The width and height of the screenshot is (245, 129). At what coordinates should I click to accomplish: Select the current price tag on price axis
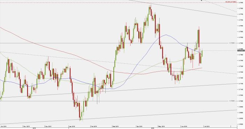click(241, 50)
